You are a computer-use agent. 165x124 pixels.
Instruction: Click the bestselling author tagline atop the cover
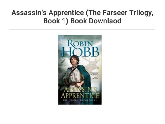pyautogui.click(x=80, y=38)
